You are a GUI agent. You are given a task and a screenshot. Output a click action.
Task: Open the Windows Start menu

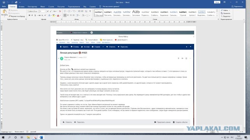pyautogui.click(x=3, y=137)
